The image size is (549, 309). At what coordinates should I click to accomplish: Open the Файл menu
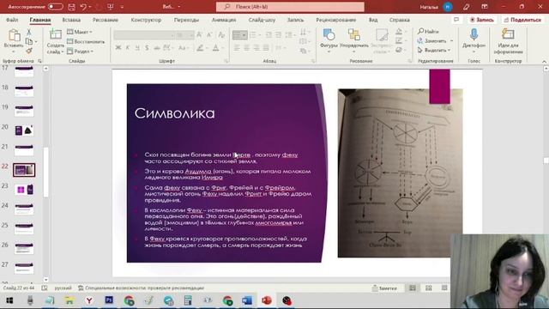12,20
